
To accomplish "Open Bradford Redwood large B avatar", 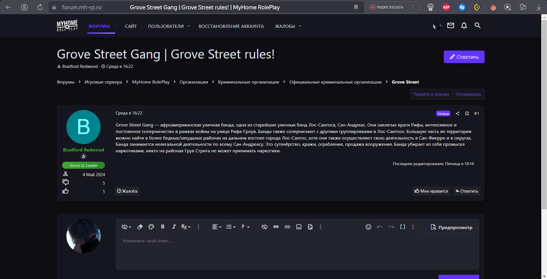I will point(84,127).
